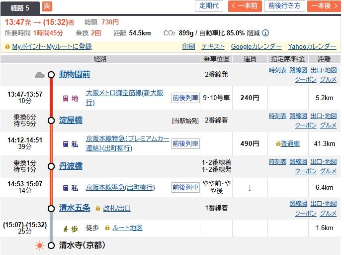Click the CO2 info icon

tap(265, 33)
